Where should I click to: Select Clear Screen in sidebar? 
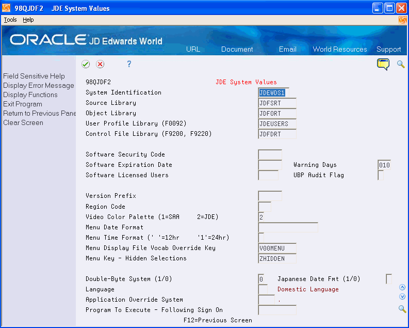[x=23, y=122]
